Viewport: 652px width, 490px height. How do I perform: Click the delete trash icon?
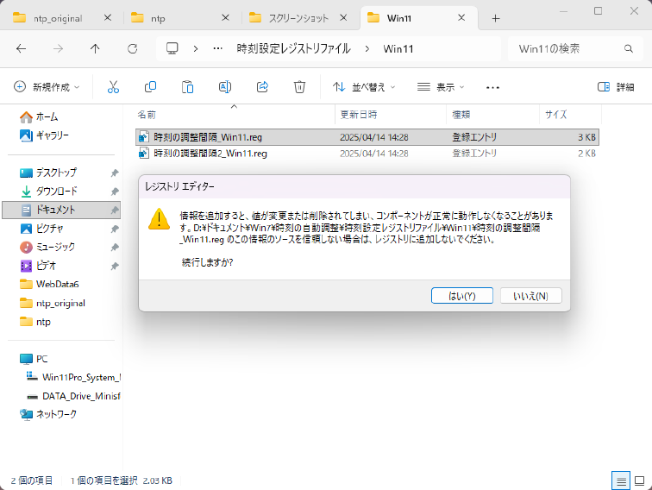(x=299, y=87)
